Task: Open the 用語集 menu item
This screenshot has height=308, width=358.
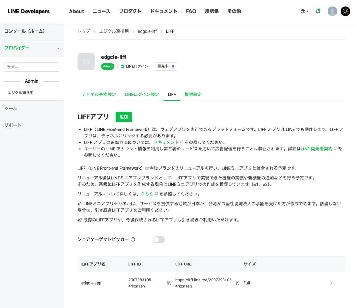Action: point(212,11)
